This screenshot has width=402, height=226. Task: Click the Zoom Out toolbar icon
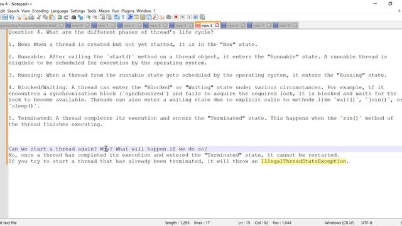coord(95,17)
